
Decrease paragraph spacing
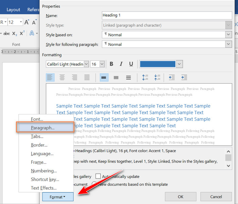click(157, 77)
